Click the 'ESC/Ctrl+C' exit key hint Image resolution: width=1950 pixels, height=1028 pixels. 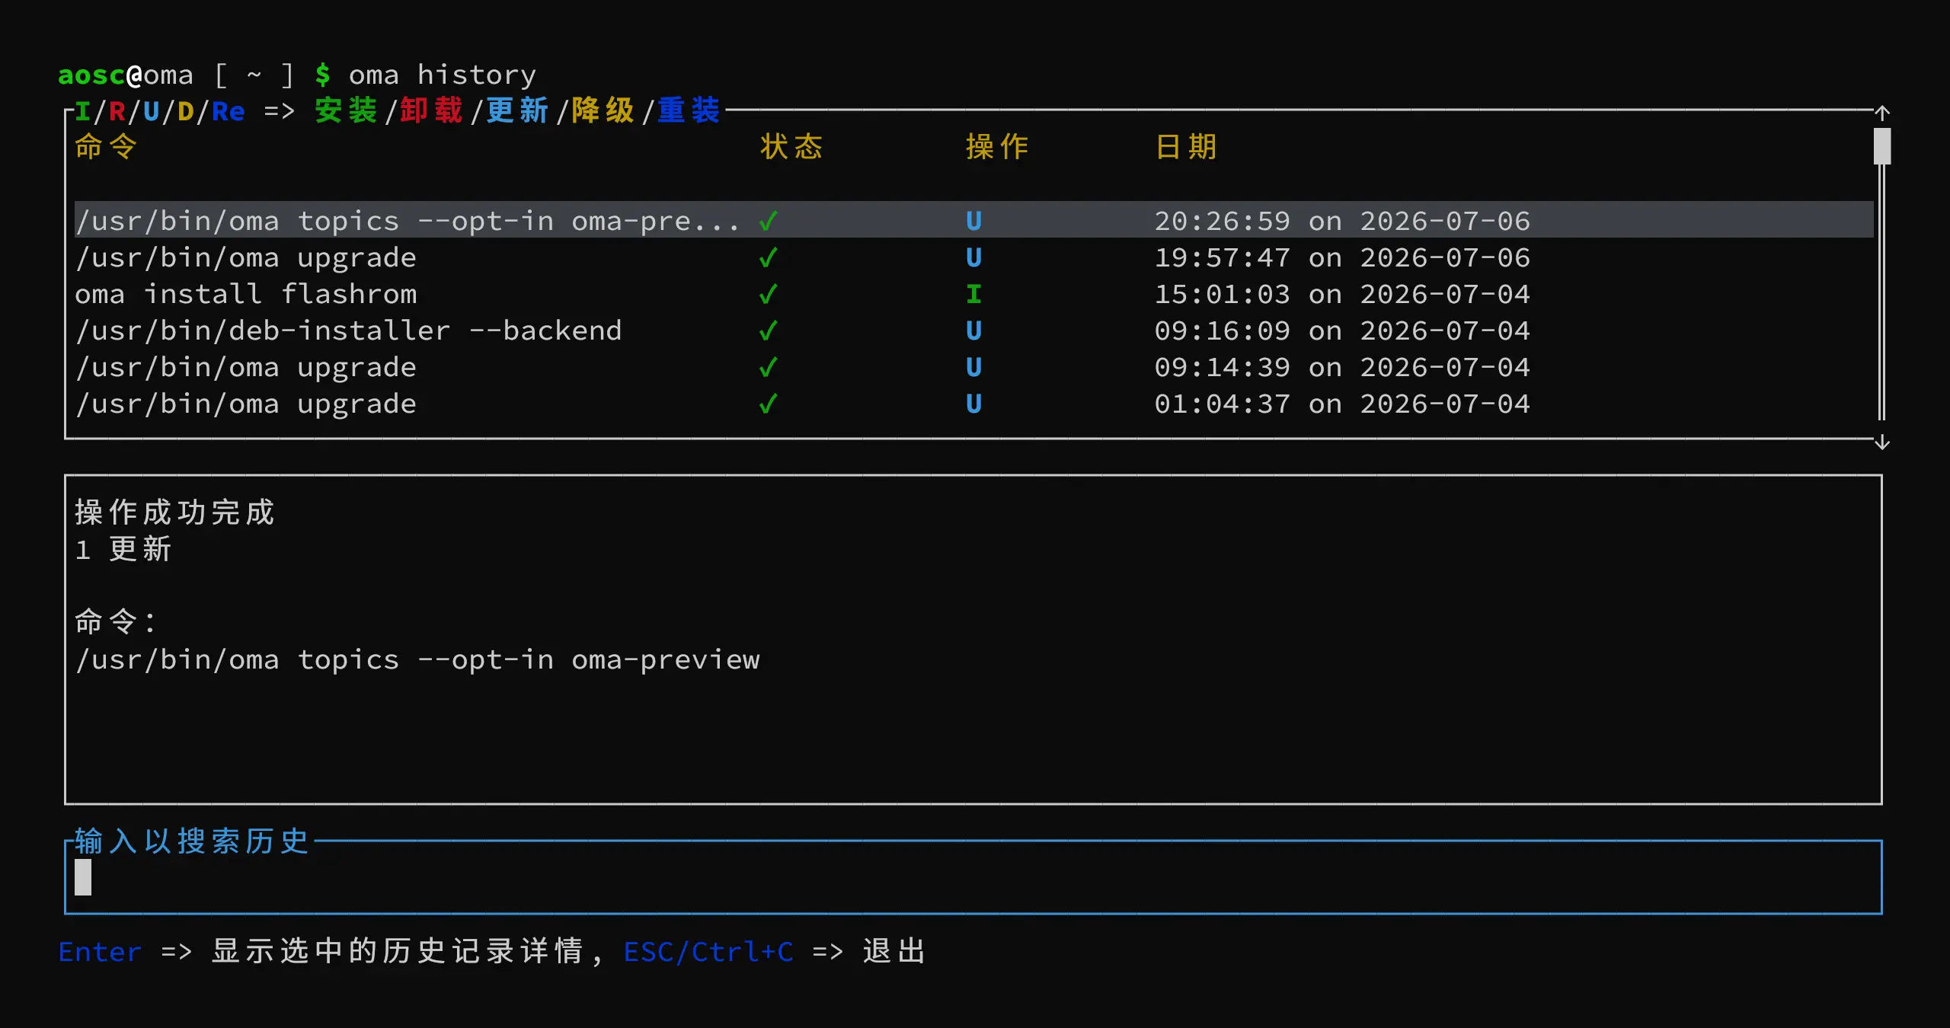click(708, 951)
